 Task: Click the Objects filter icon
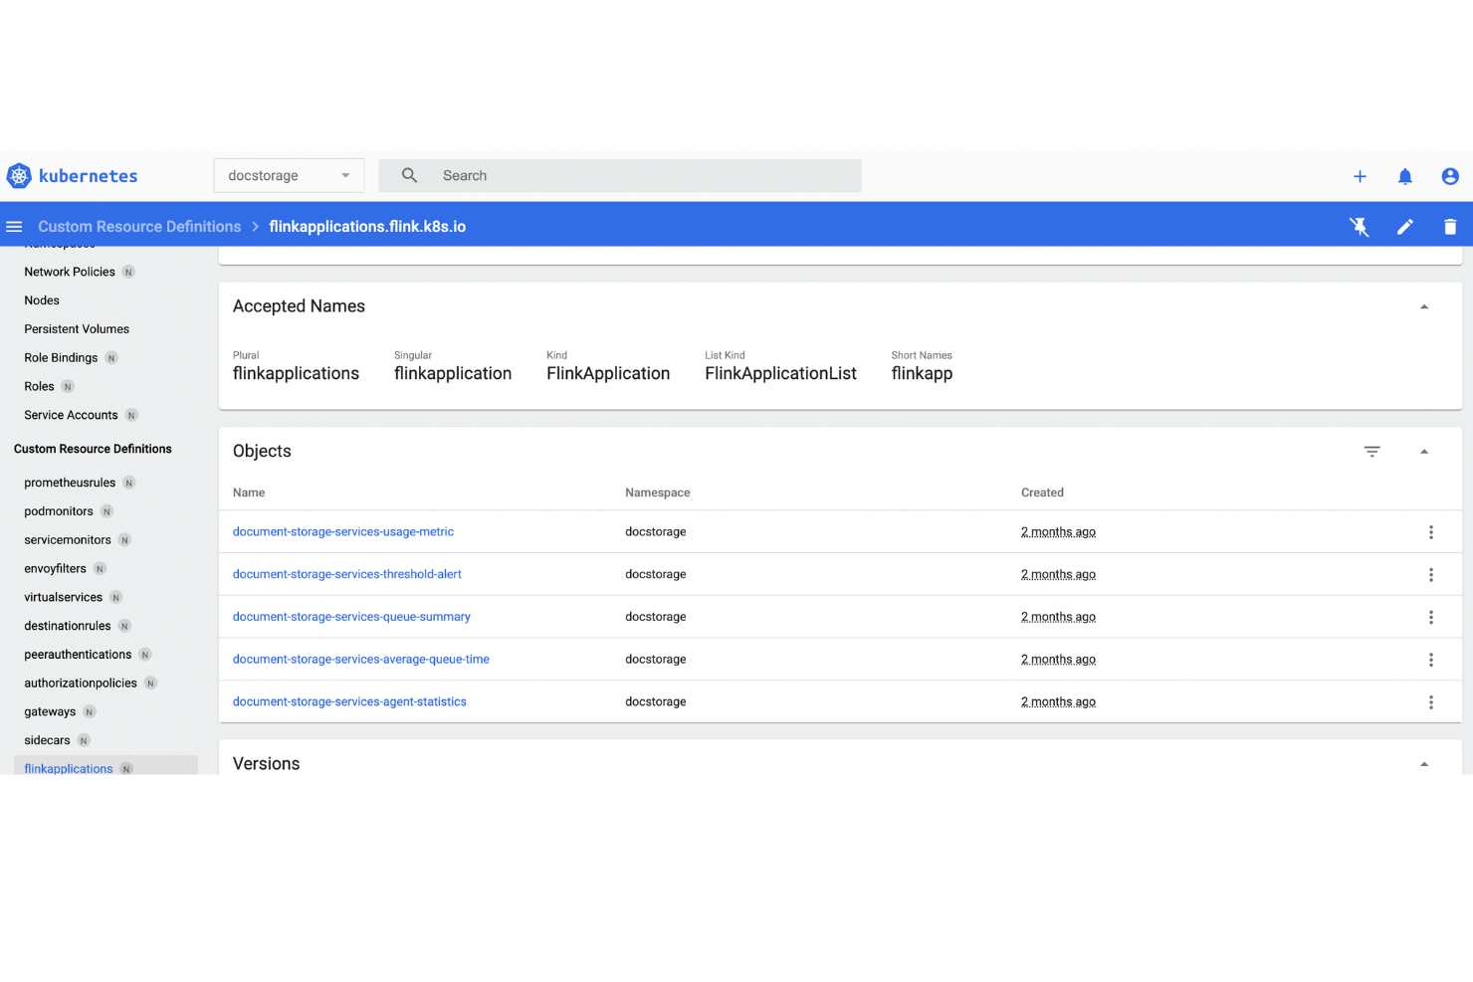(1372, 452)
